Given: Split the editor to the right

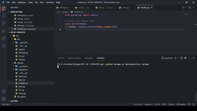Looking at the screenshot, I should (x=190, y=7).
